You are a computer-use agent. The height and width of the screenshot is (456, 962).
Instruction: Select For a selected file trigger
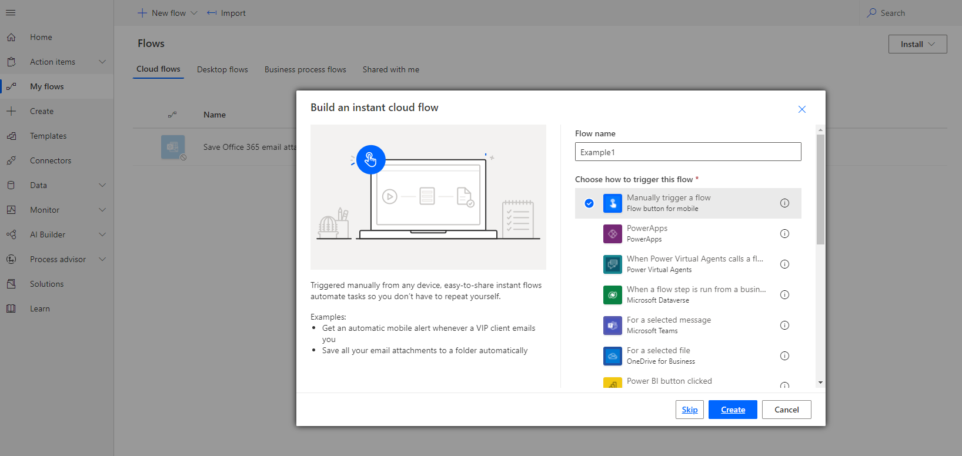tap(688, 356)
